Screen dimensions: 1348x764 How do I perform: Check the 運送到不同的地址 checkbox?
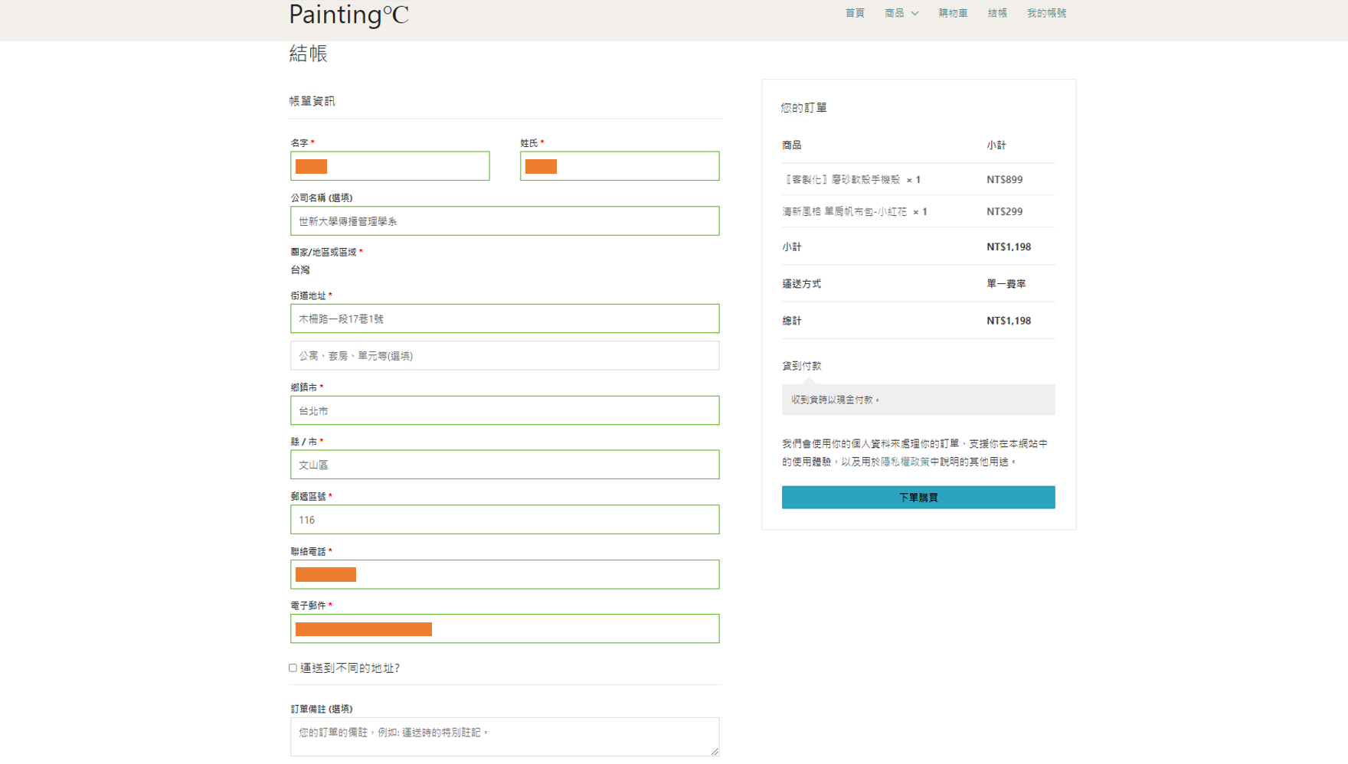[293, 668]
